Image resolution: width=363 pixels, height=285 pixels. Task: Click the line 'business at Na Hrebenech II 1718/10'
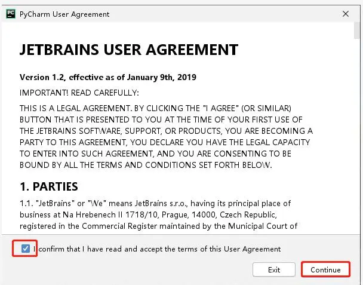pyautogui.click(x=148, y=214)
